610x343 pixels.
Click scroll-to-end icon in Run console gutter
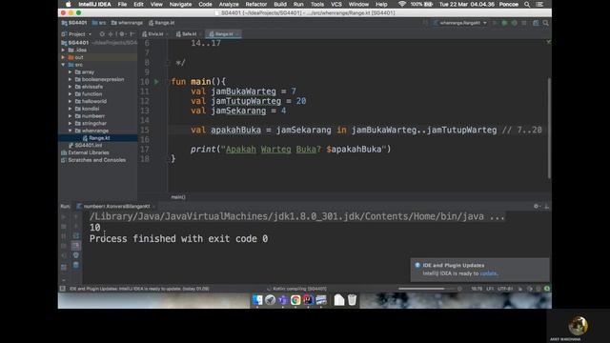tap(76, 246)
